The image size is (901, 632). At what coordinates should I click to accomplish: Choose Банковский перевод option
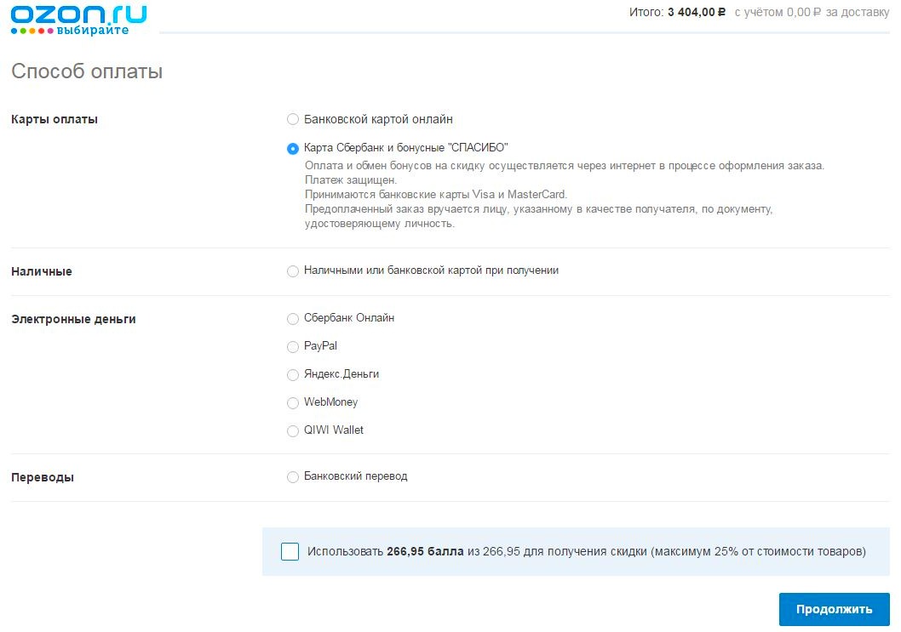pyautogui.click(x=293, y=477)
